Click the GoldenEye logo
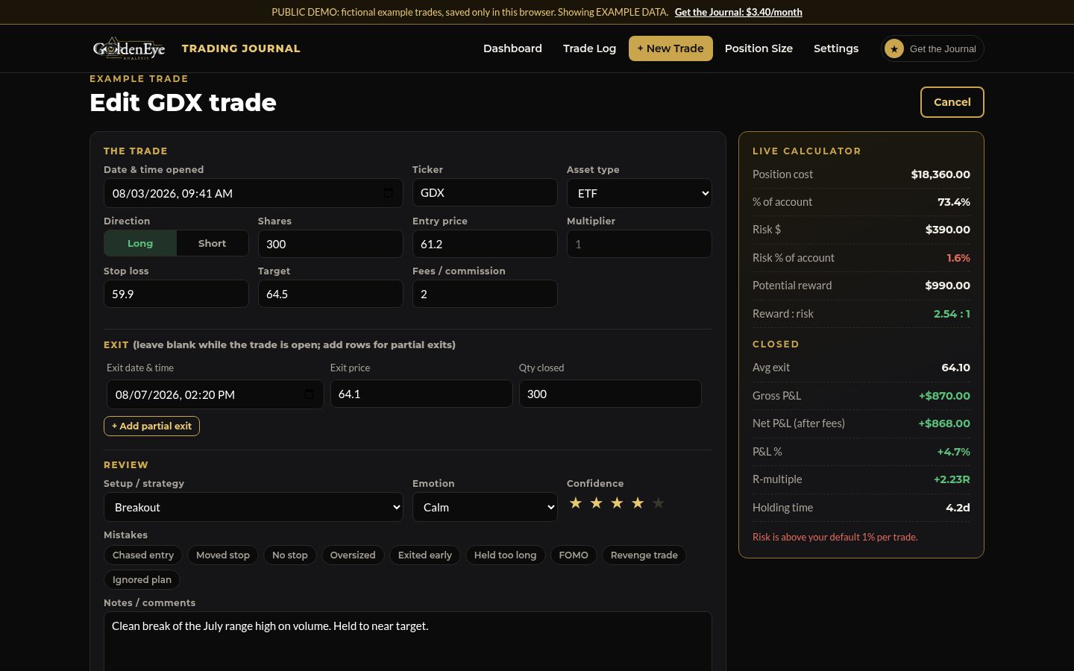Viewport: 1074px width, 671px height. 129,48
